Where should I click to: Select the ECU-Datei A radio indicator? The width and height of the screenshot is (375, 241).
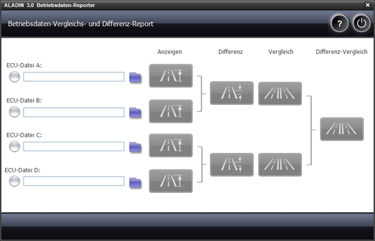14,77
